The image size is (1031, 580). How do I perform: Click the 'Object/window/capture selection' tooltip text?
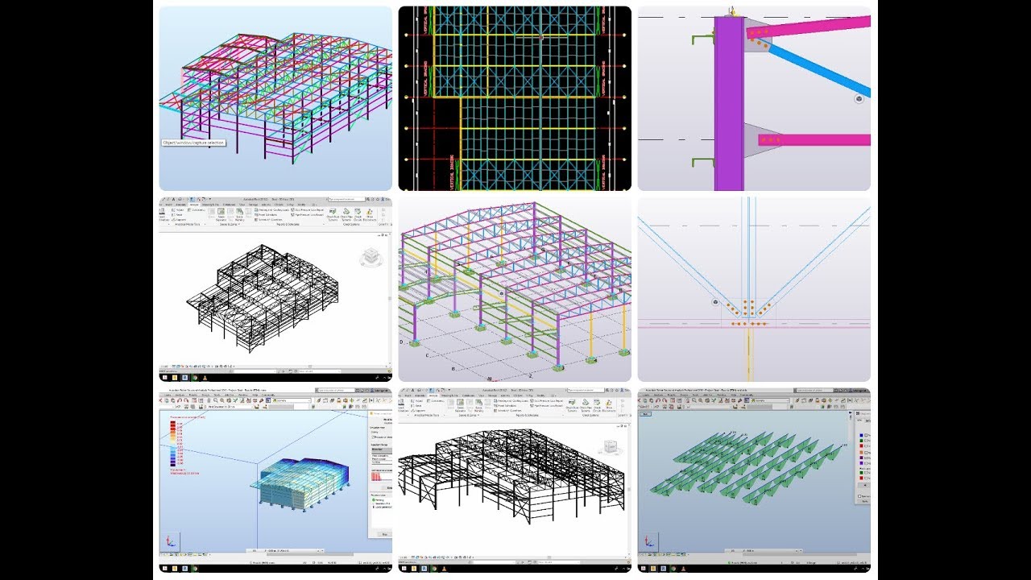(x=193, y=143)
